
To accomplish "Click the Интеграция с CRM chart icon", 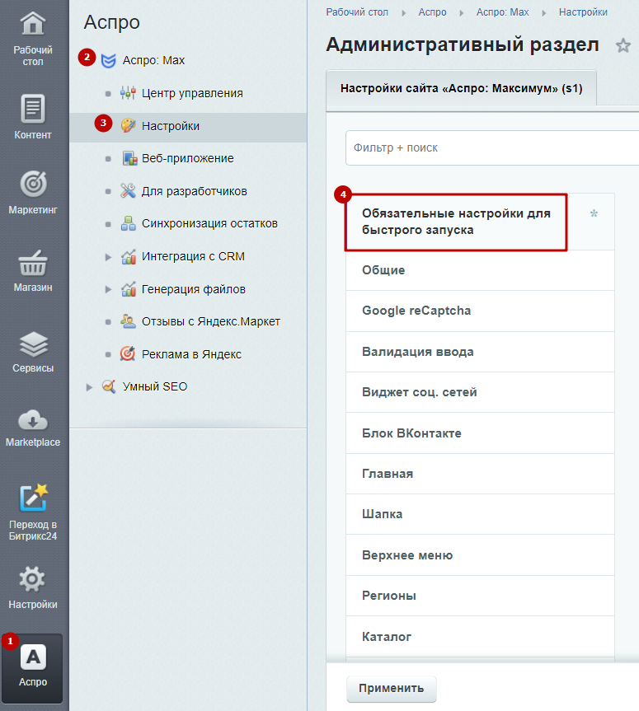I will (129, 257).
